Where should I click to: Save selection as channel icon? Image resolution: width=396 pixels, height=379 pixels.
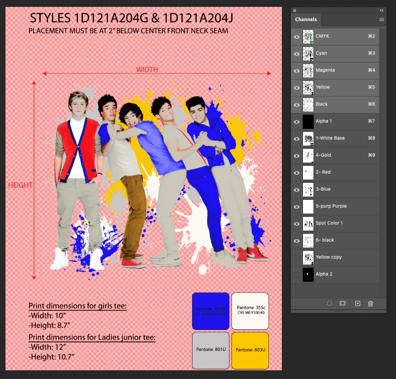click(x=343, y=303)
